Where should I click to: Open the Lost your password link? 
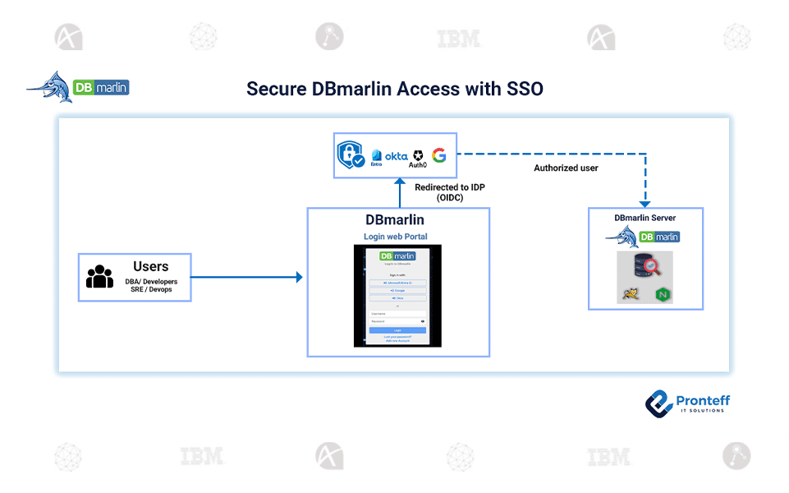click(x=397, y=337)
